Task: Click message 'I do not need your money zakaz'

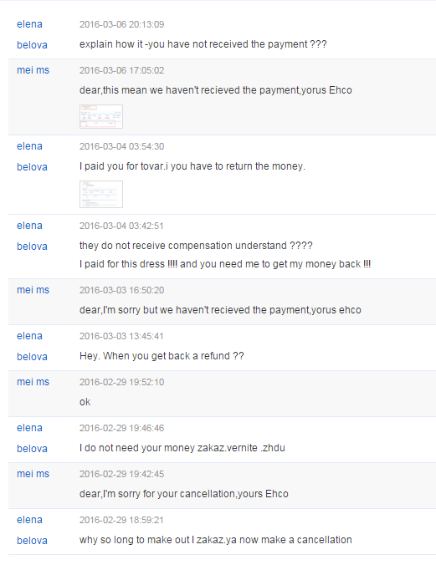Action: pyautogui.click(x=182, y=448)
